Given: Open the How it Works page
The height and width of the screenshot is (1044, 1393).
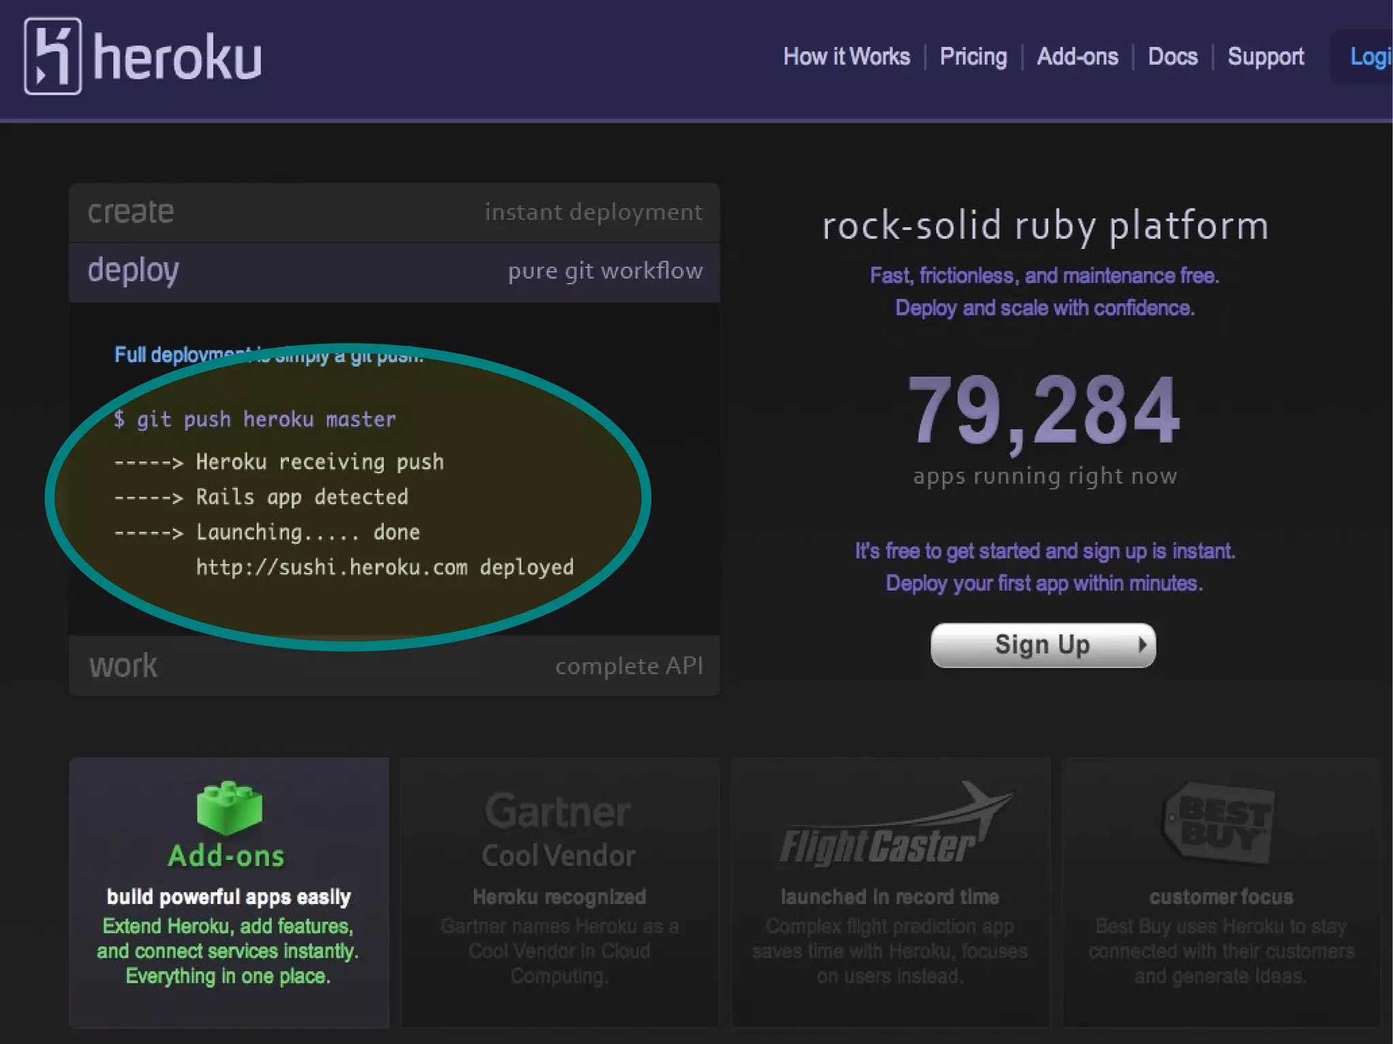Looking at the screenshot, I should pyautogui.click(x=846, y=56).
